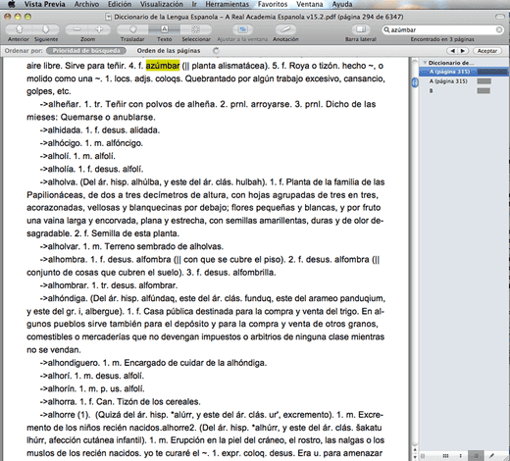Open the Archivo menu
The image size is (510, 461).
pyautogui.click(x=86, y=4)
